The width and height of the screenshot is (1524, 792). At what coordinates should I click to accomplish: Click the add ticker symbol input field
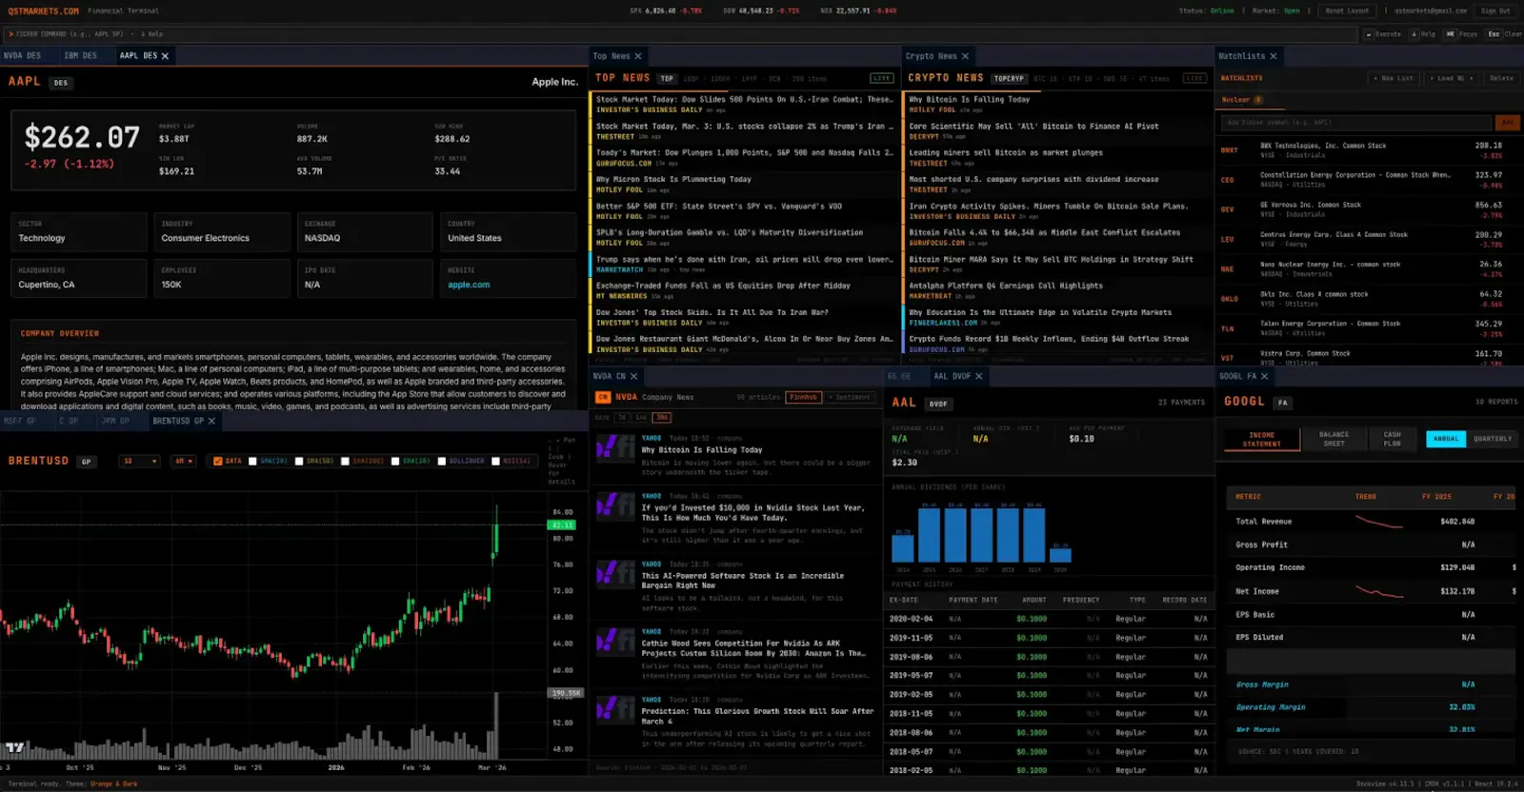pos(1357,123)
